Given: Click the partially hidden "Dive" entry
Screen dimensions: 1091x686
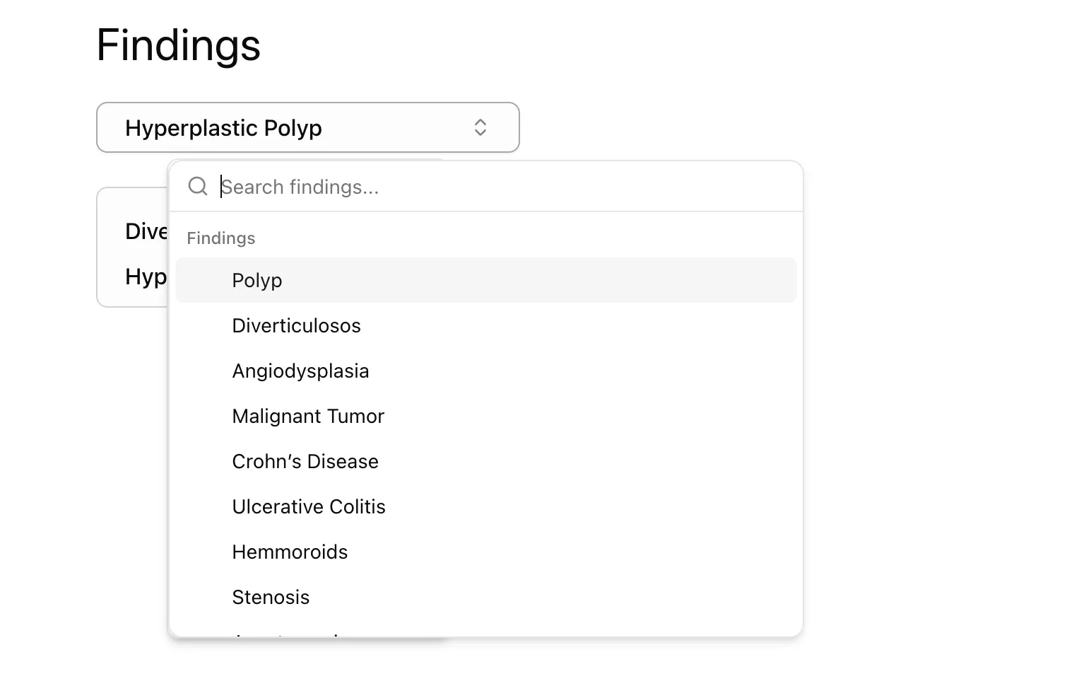Looking at the screenshot, I should click(146, 231).
